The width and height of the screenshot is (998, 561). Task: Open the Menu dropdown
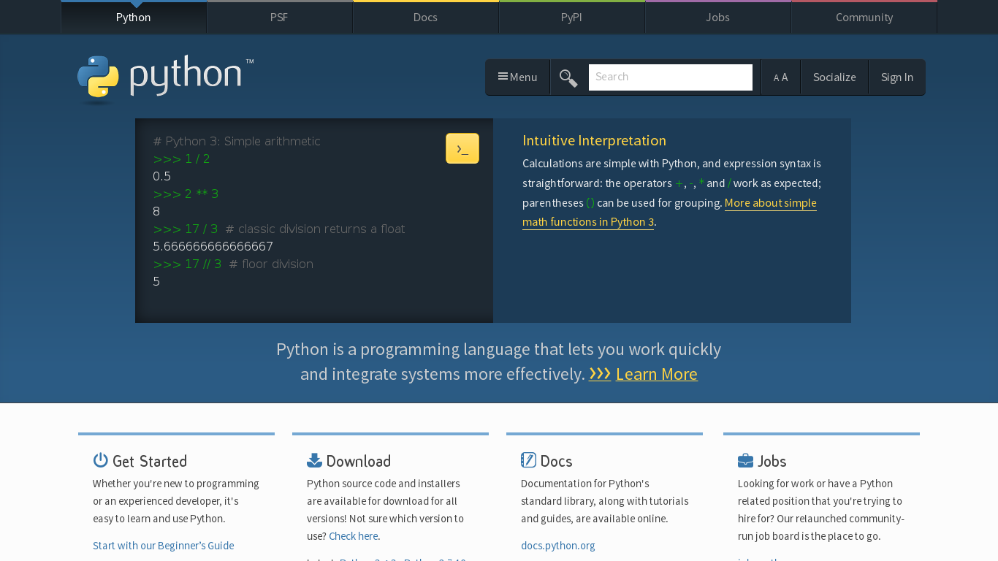517,77
